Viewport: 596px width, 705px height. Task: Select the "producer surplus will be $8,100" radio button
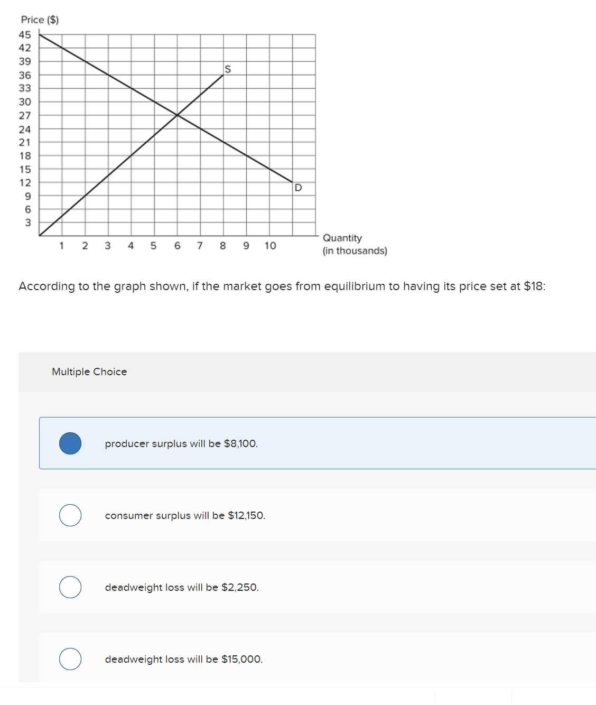coord(70,444)
